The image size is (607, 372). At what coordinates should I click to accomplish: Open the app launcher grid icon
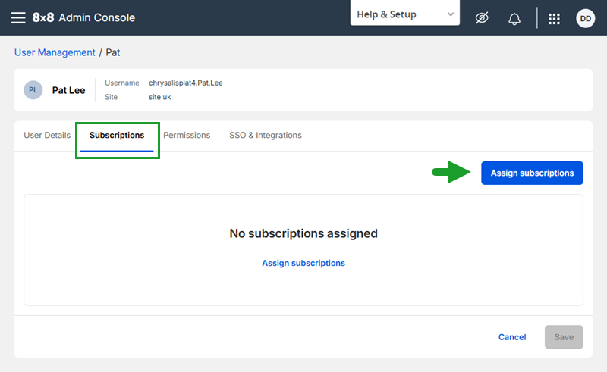coord(554,18)
